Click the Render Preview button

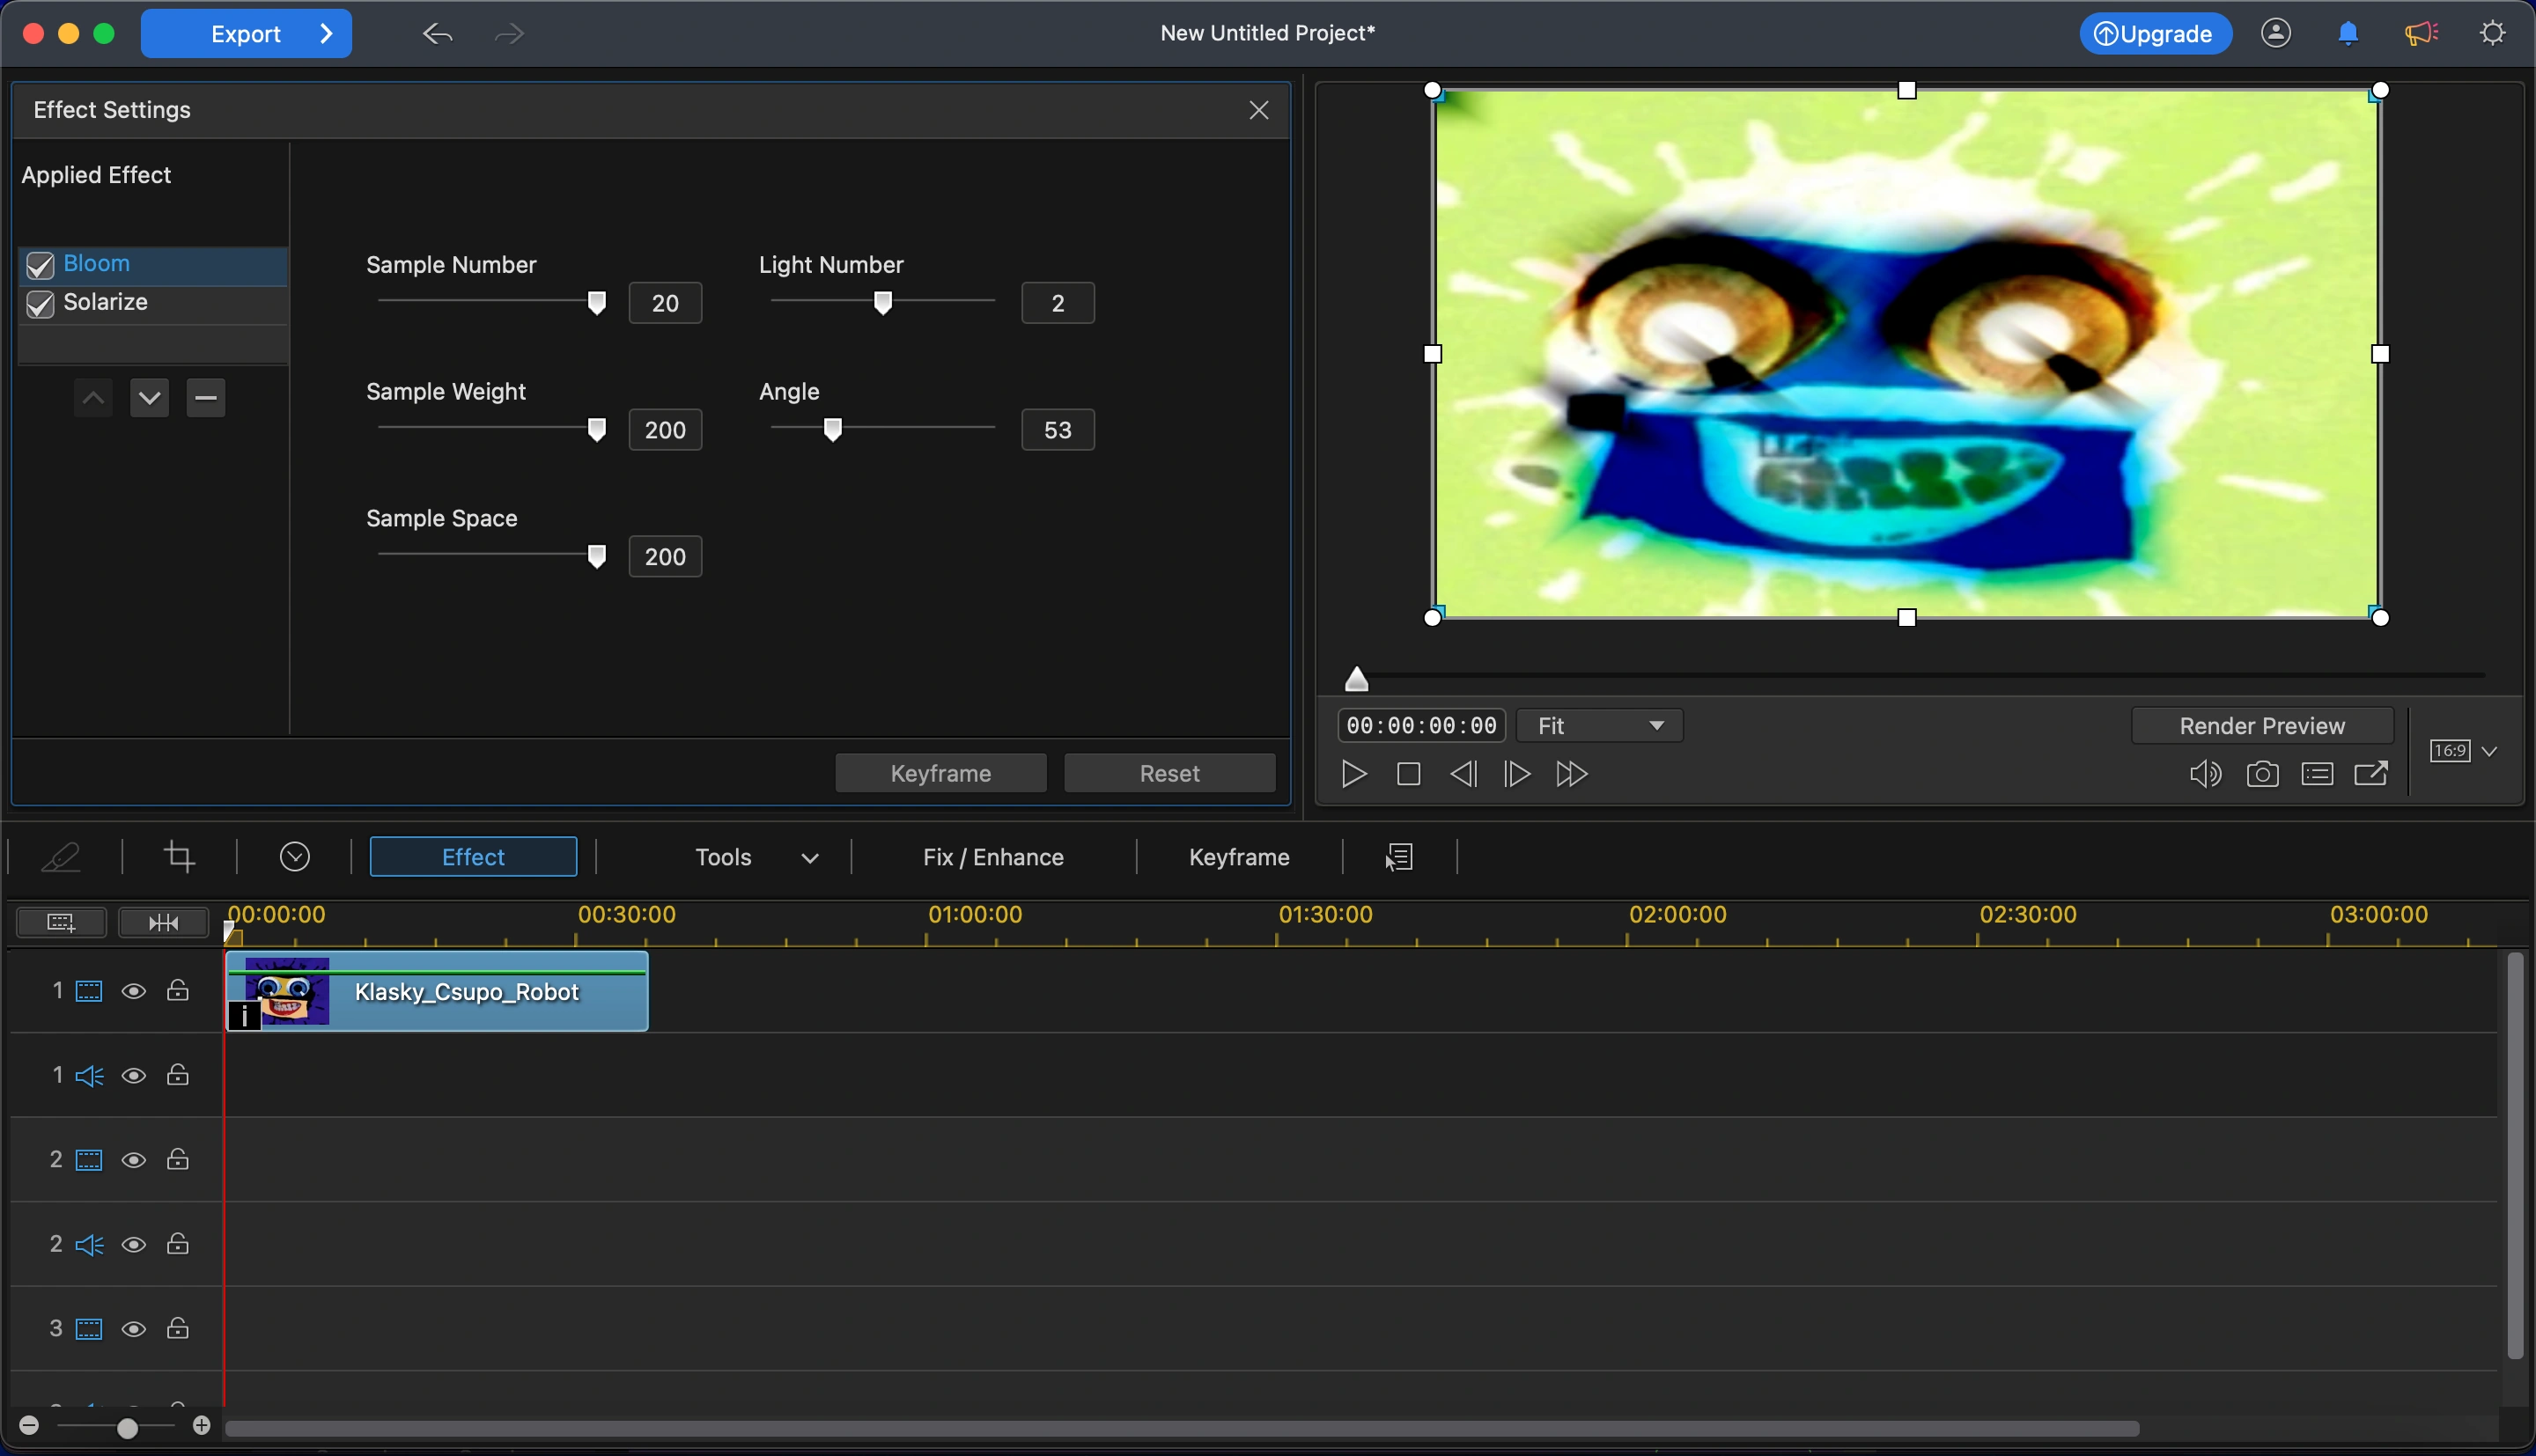click(2261, 726)
